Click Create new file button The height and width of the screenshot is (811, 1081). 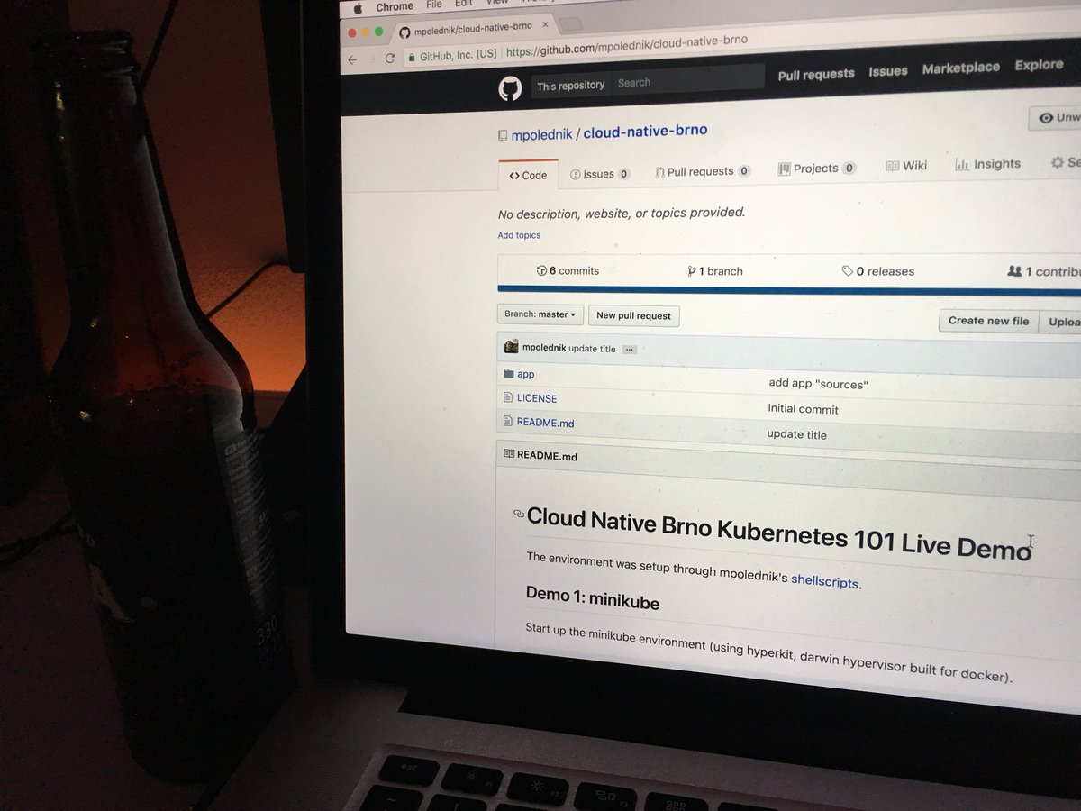pos(988,321)
